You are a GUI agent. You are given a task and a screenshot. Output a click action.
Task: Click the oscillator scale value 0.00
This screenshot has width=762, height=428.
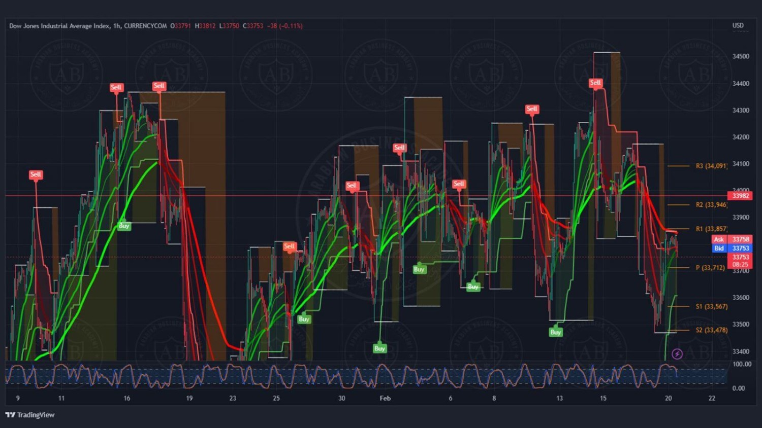tap(738, 388)
